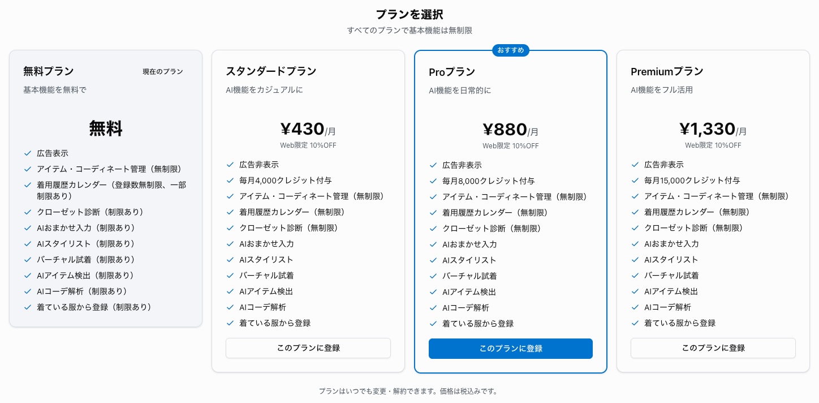
Task: Click the おすすめ badge above Proプラン
Action: pyautogui.click(x=511, y=50)
